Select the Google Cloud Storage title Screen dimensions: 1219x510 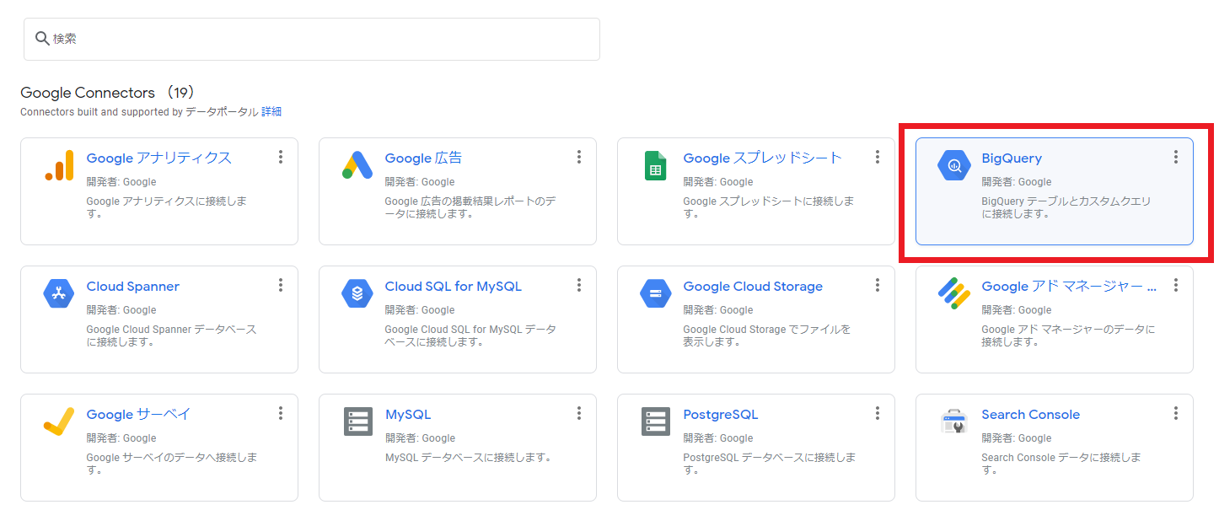[x=753, y=287]
